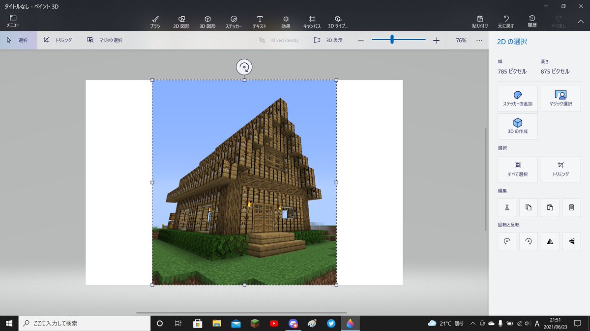This screenshot has width=590, height=331.
Task: Click the ここに入力して検索 search box
Action: point(84,323)
